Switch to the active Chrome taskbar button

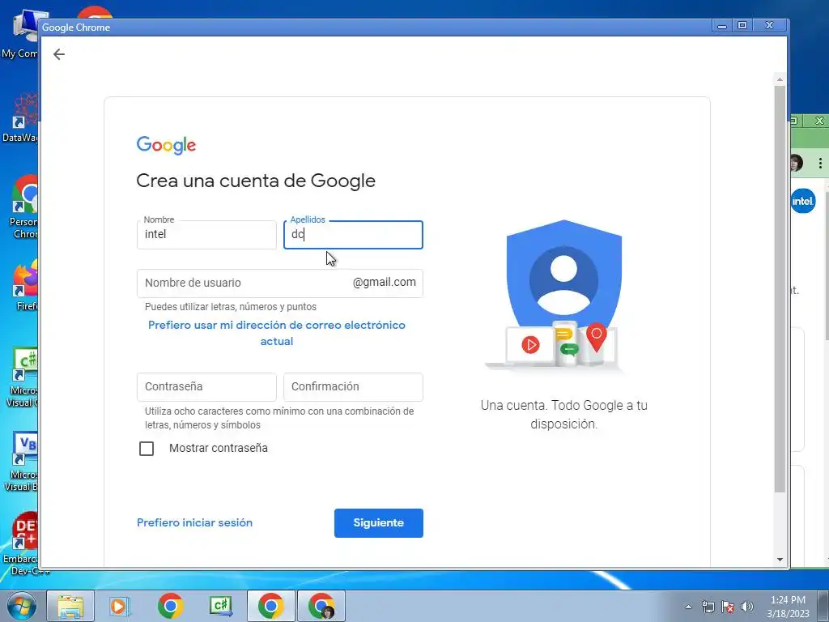[x=270, y=606]
